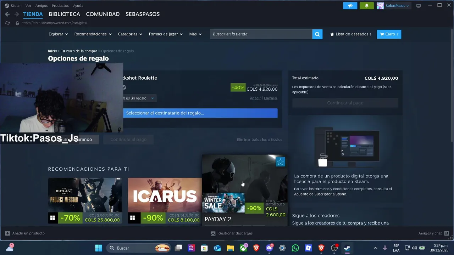454x255 pixels.
Task: Expand the Formas de jugar dropdown
Action: 166,34
